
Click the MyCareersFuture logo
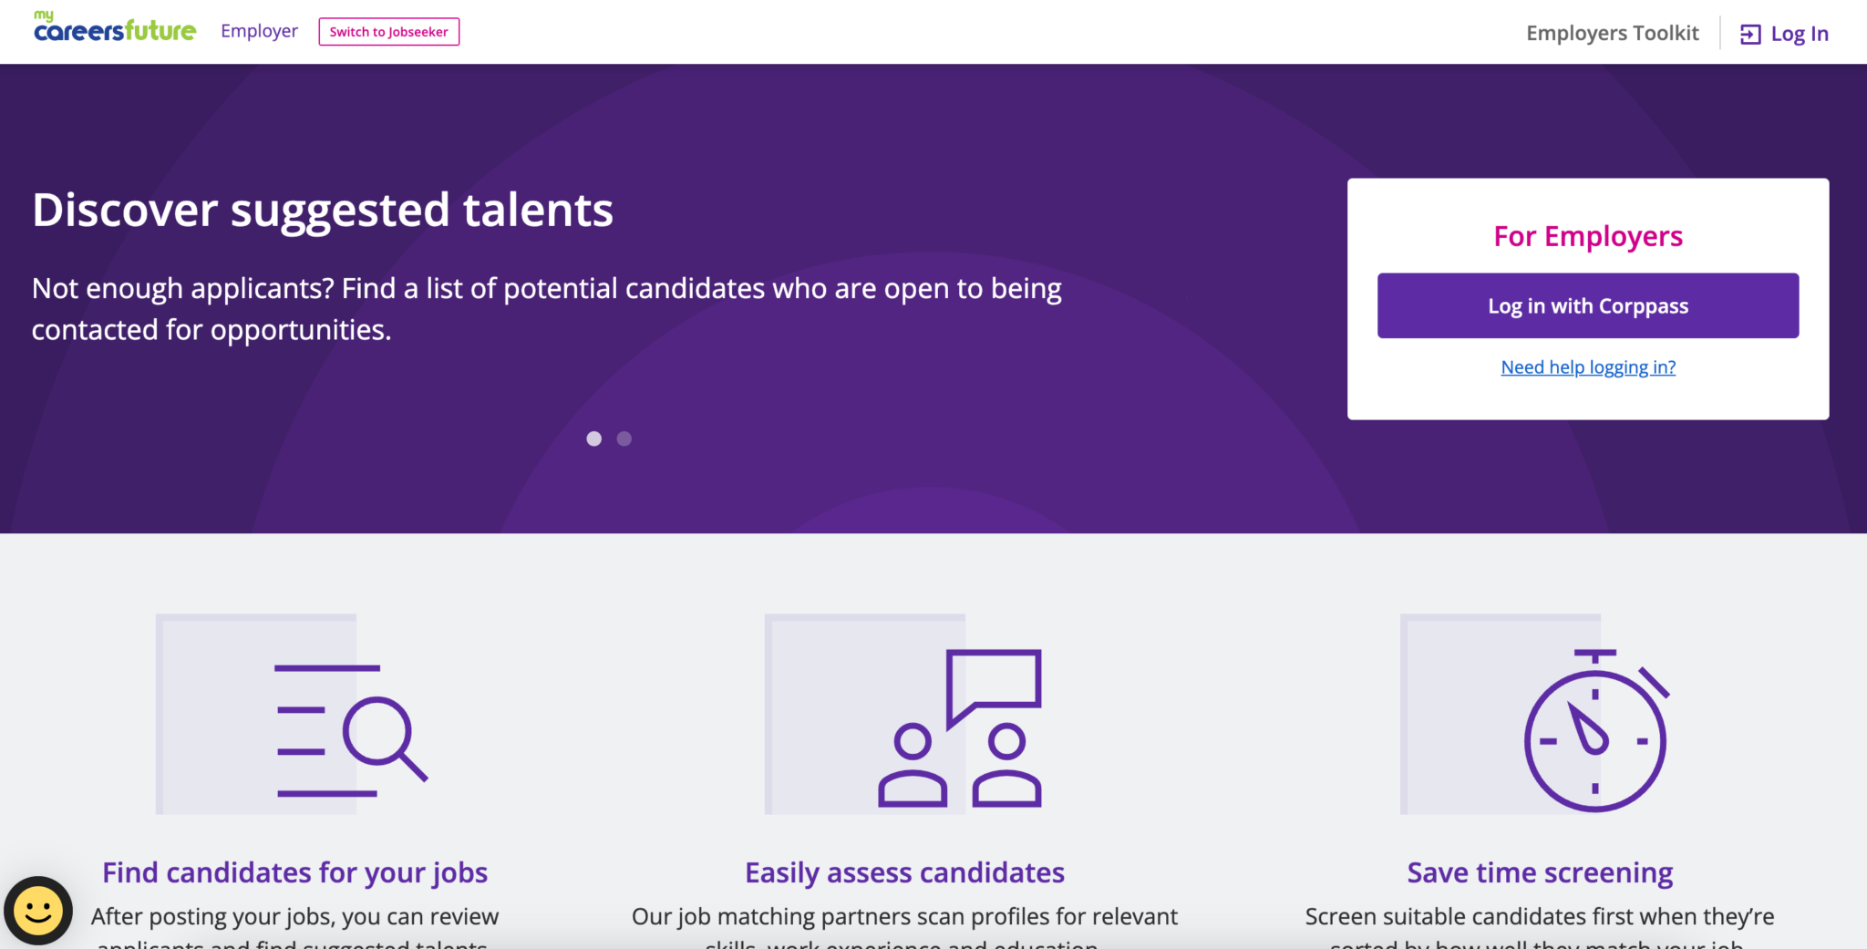point(115,28)
